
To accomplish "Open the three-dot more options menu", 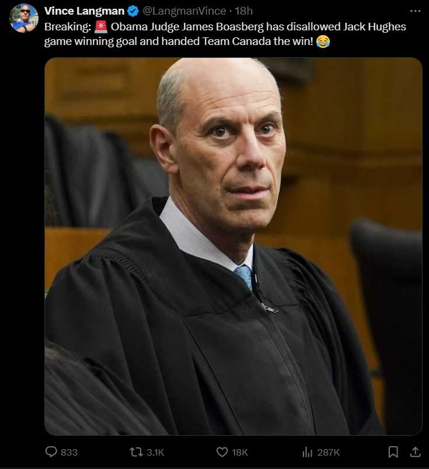I will [x=415, y=11].
